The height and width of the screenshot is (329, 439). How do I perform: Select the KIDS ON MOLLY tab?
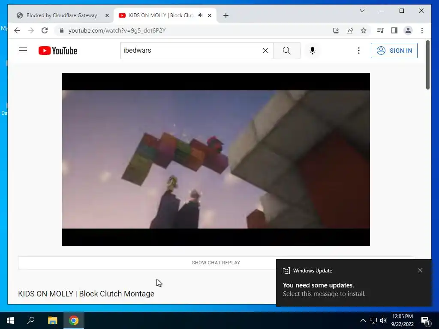[161, 15]
